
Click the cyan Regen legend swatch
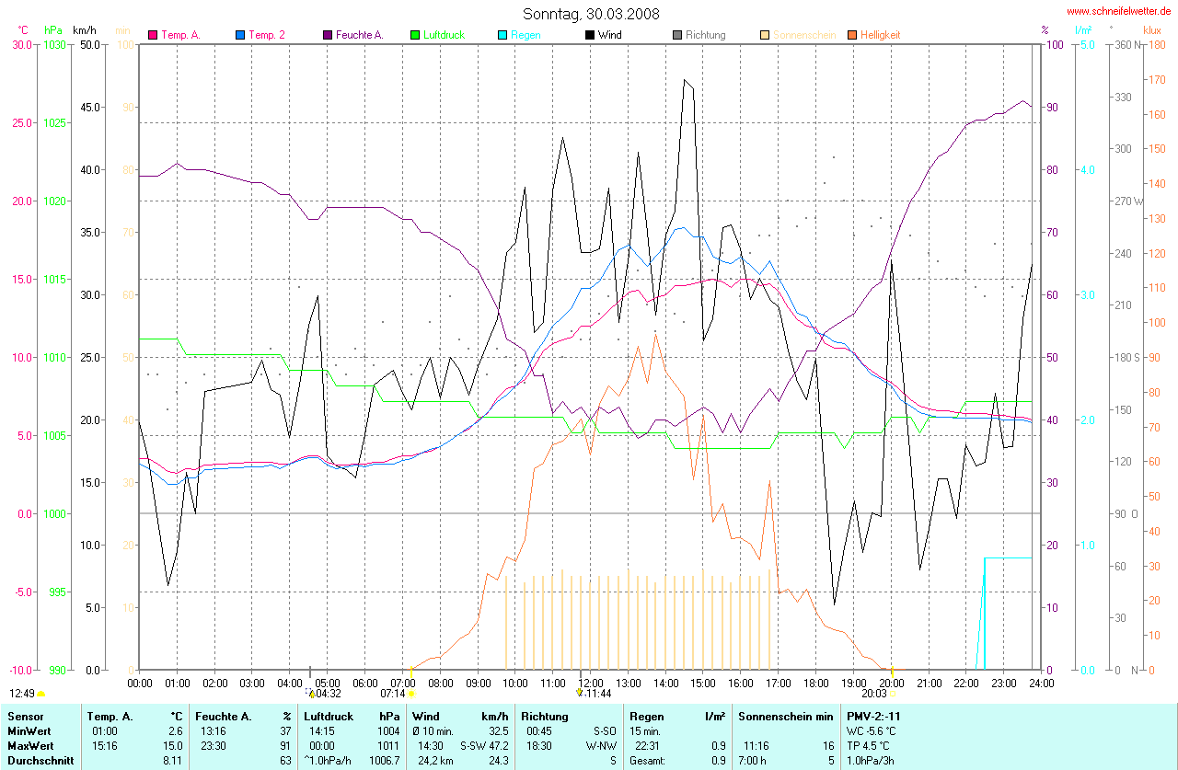(503, 35)
